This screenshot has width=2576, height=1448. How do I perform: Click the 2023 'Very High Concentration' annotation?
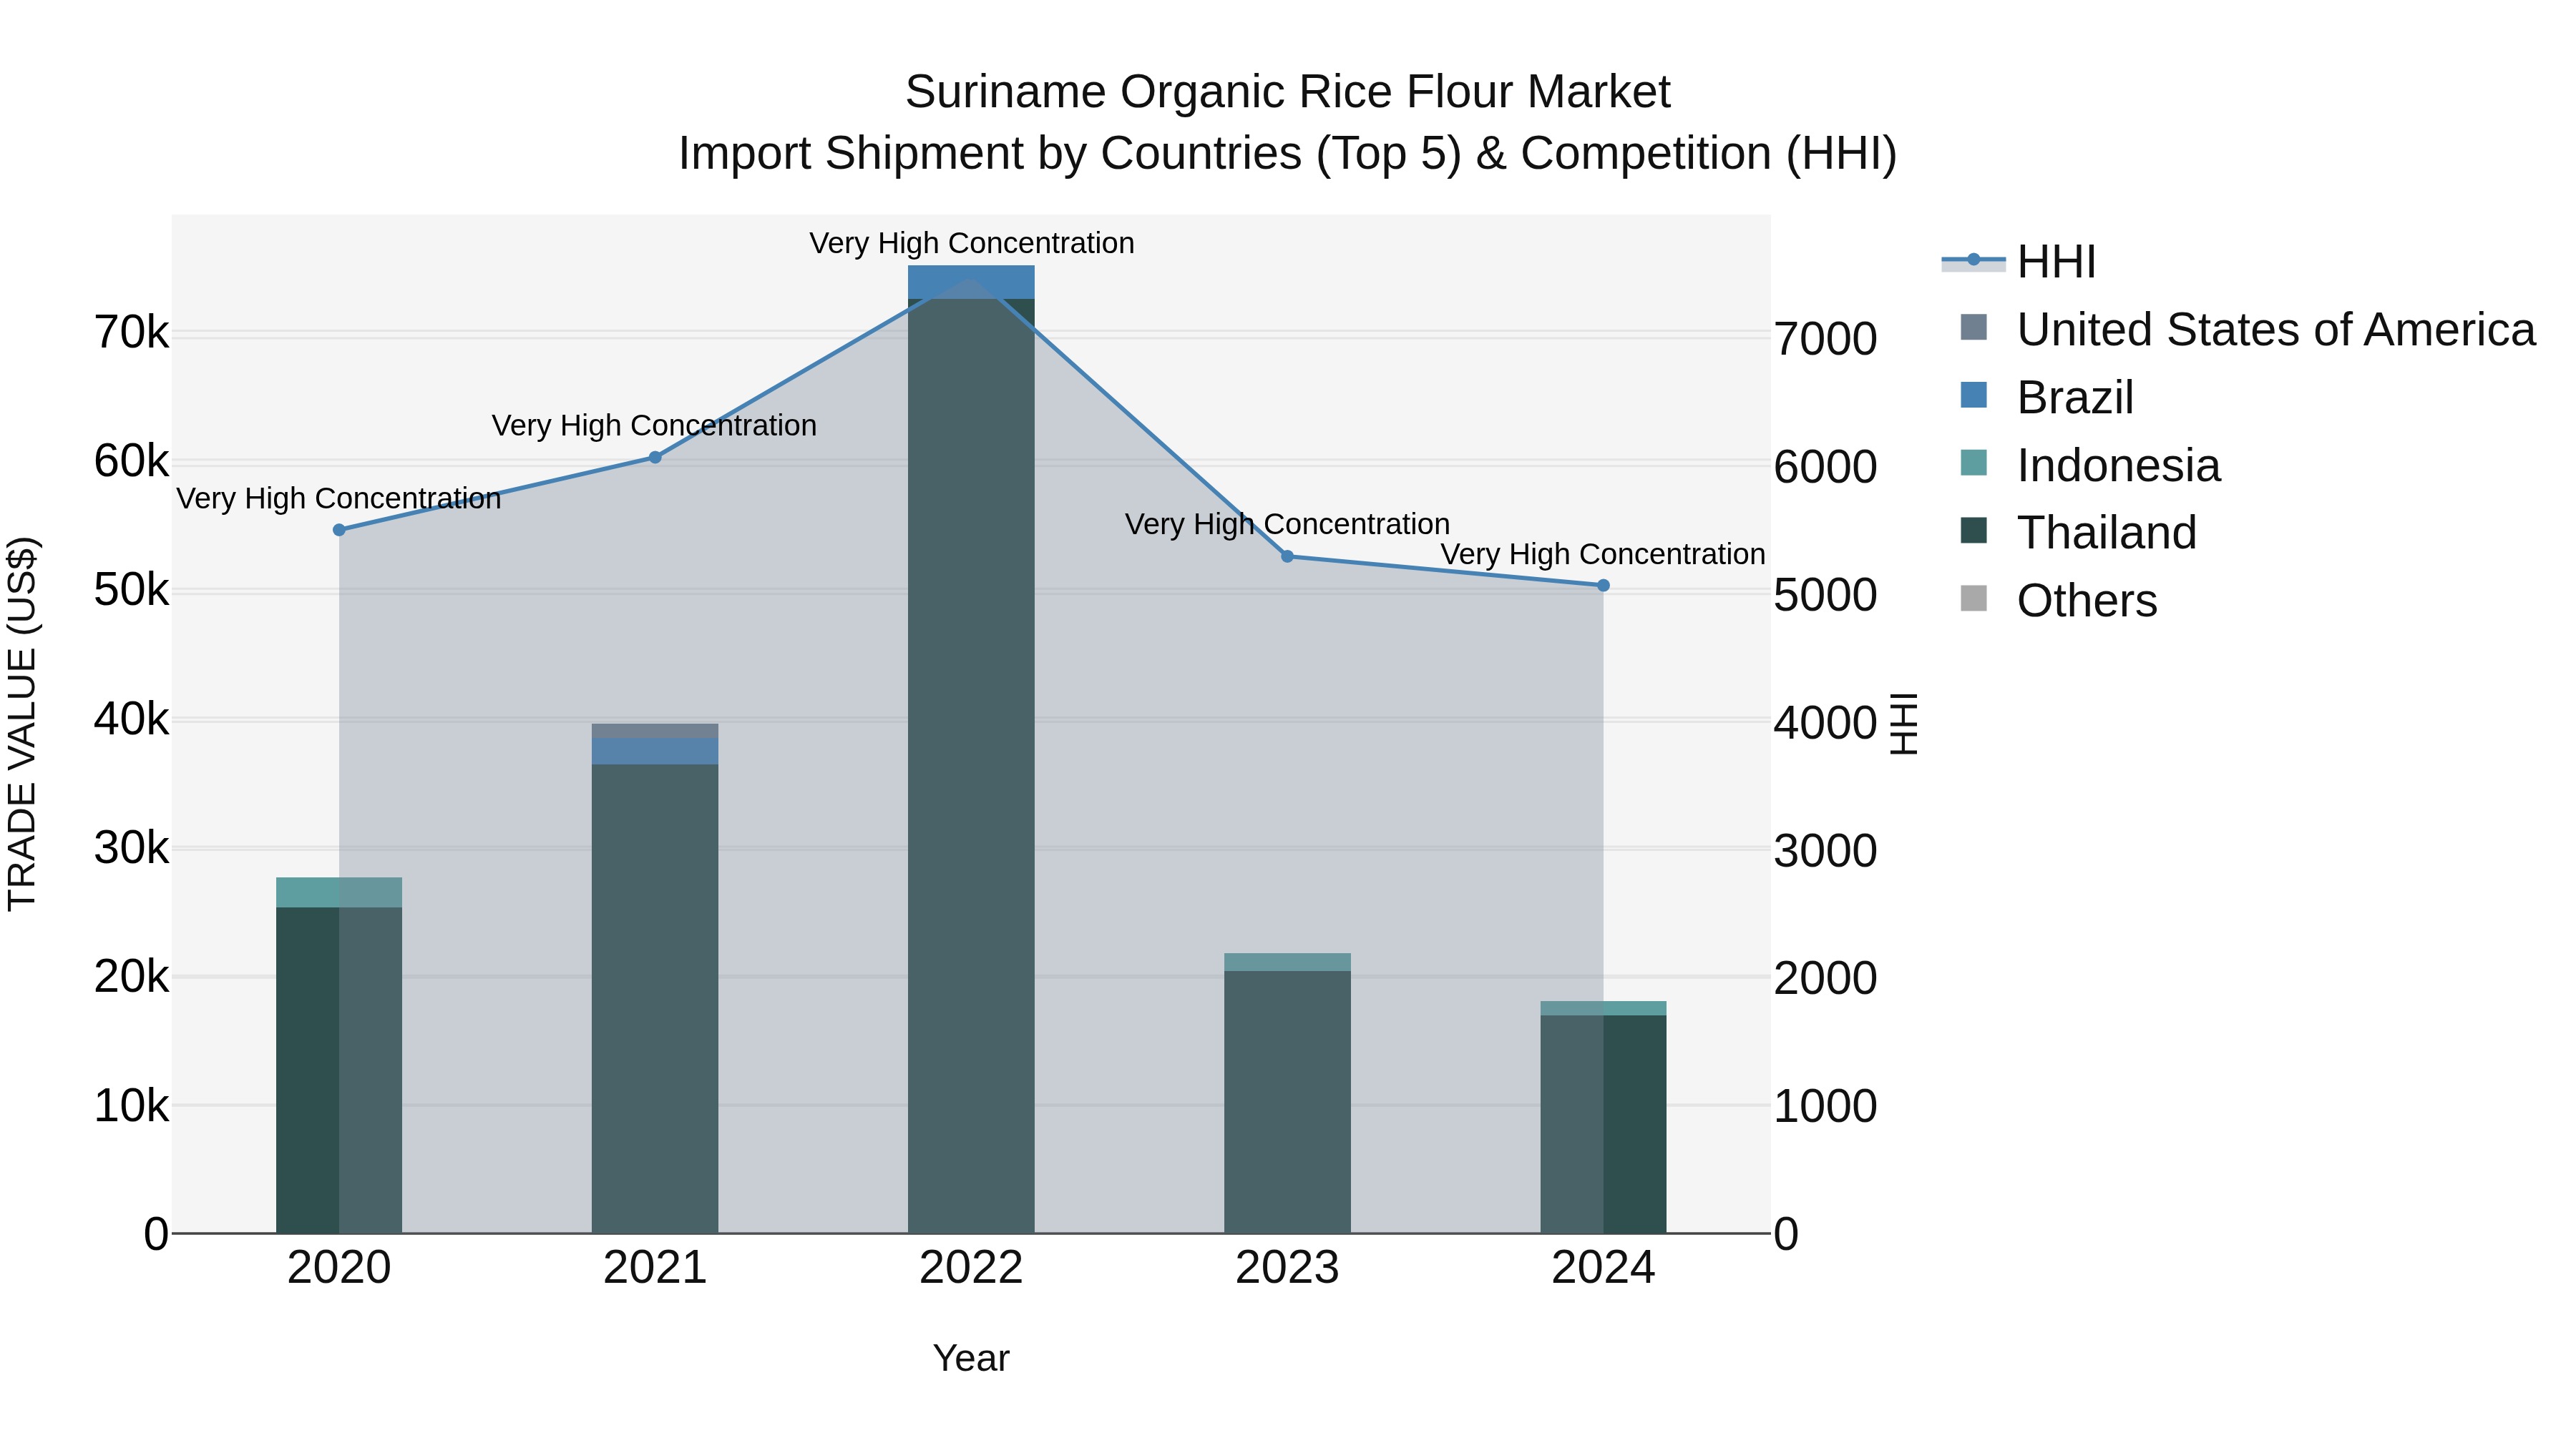coord(1287,523)
